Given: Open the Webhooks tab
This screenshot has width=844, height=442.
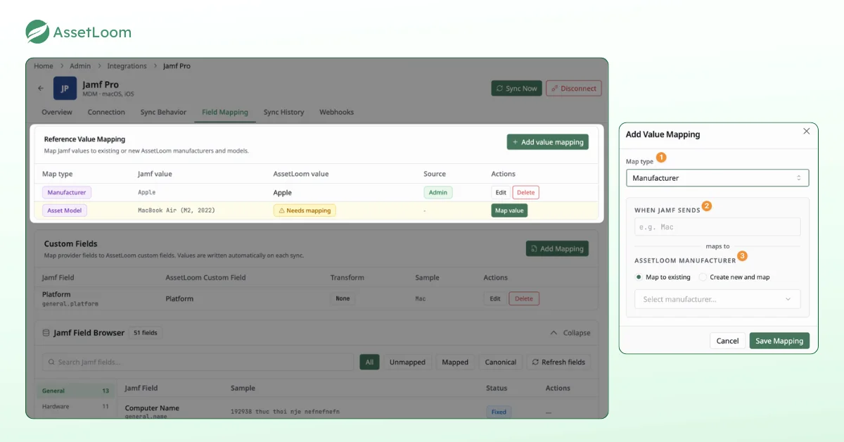Looking at the screenshot, I should coord(336,112).
